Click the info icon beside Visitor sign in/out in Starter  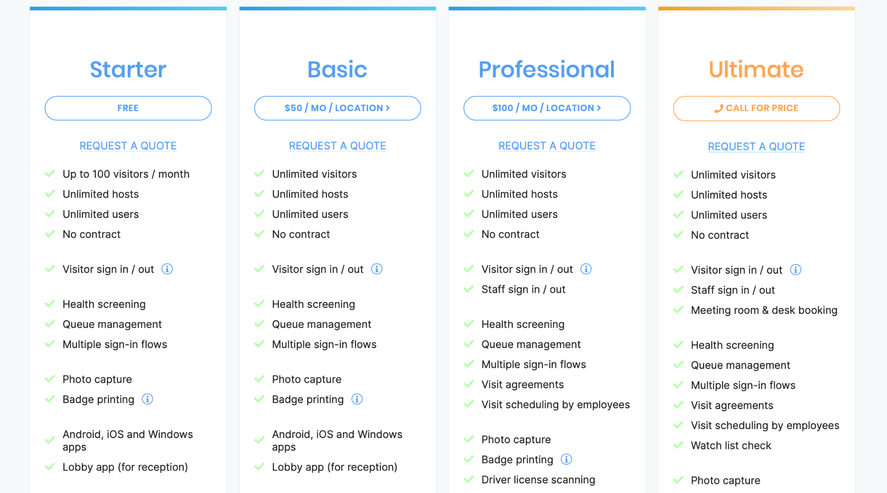click(x=168, y=269)
